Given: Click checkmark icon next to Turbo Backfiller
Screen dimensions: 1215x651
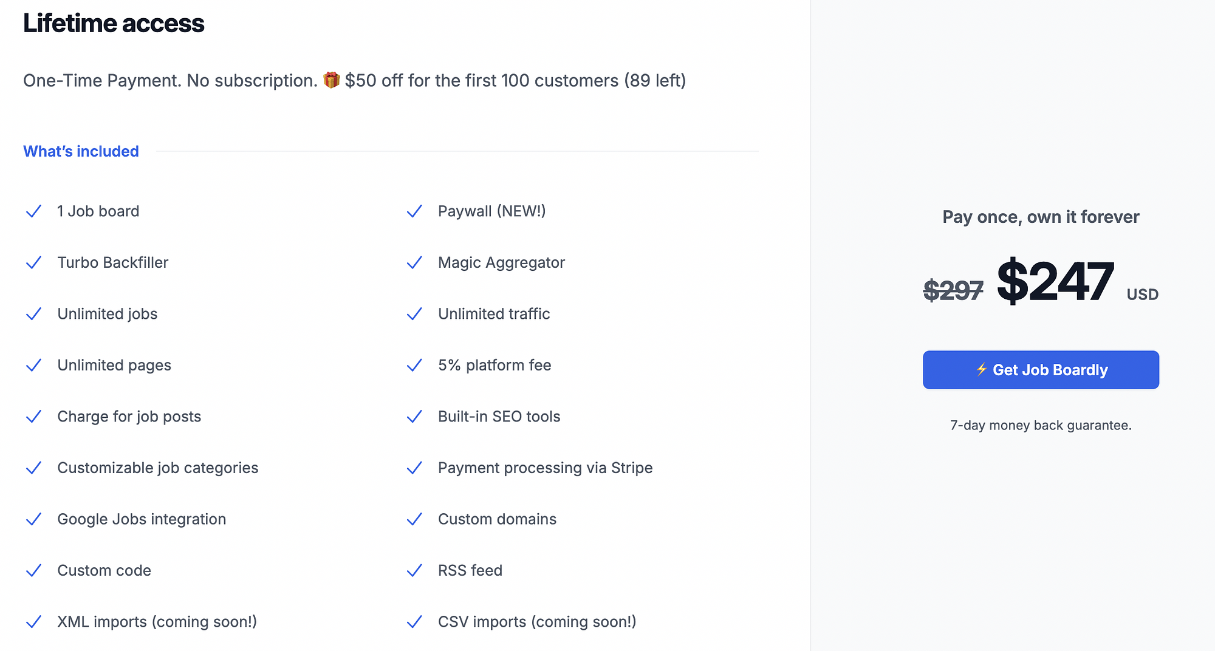Looking at the screenshot, I should tap(34, 262).
